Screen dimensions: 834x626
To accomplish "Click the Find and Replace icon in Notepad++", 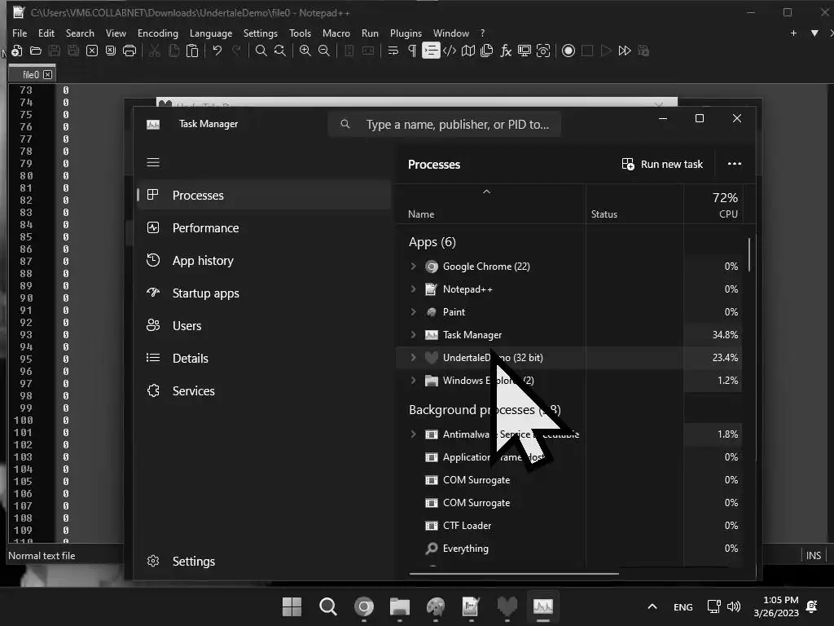I will point(280,51).
